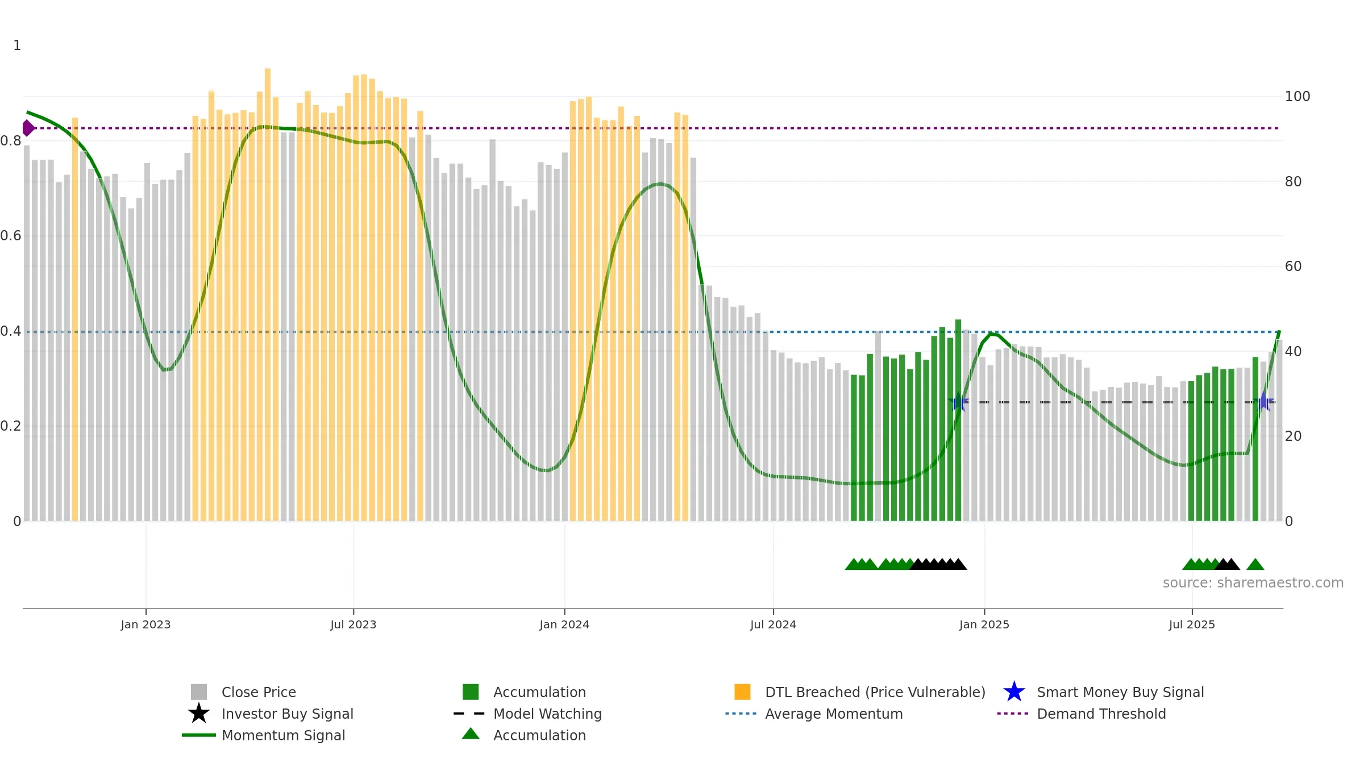Click the orange DTL Breached legend square
Screen dimensions: 1364x767
[742, 692]
